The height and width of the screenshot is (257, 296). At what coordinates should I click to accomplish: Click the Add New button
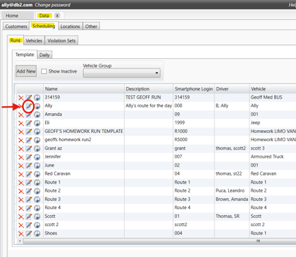point(26,71)
